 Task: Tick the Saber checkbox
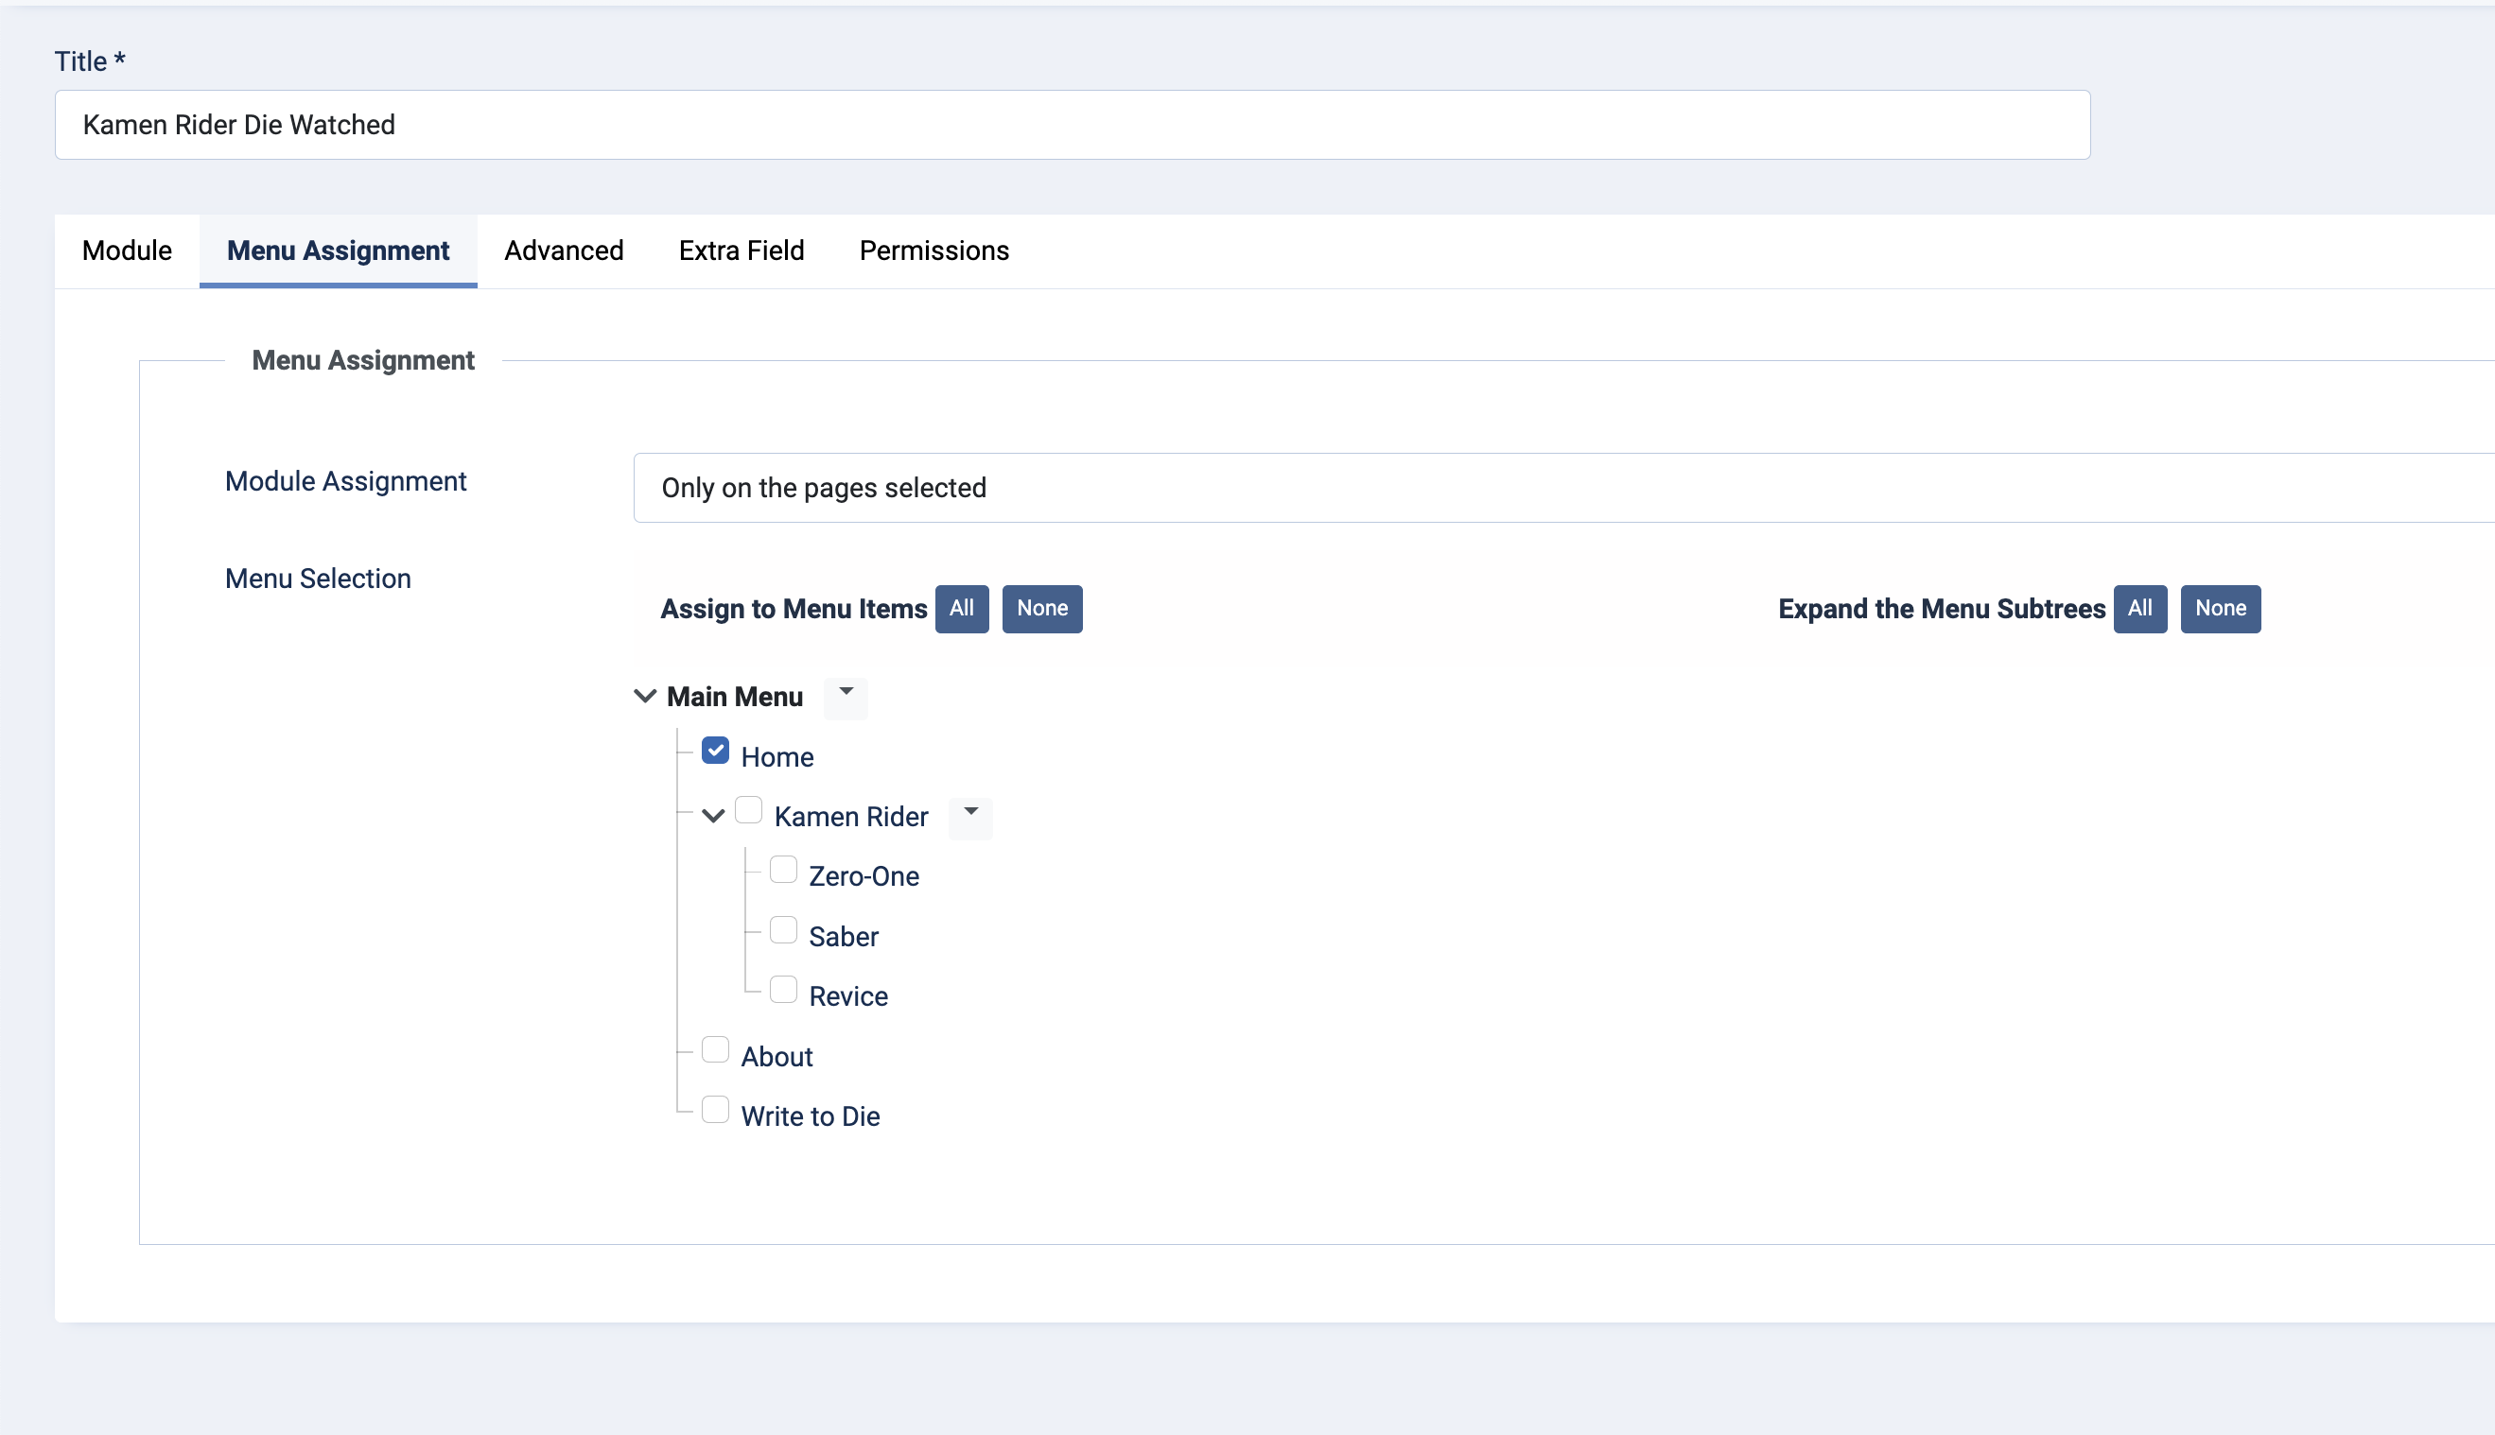[x=784, y=930]
